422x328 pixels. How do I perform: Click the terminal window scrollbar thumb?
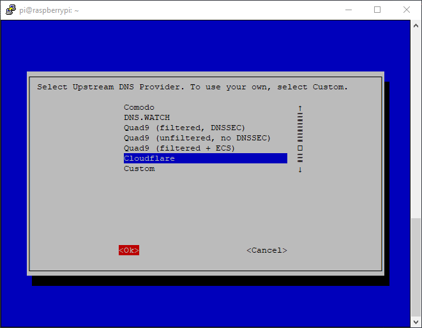[x=416, y=267]
